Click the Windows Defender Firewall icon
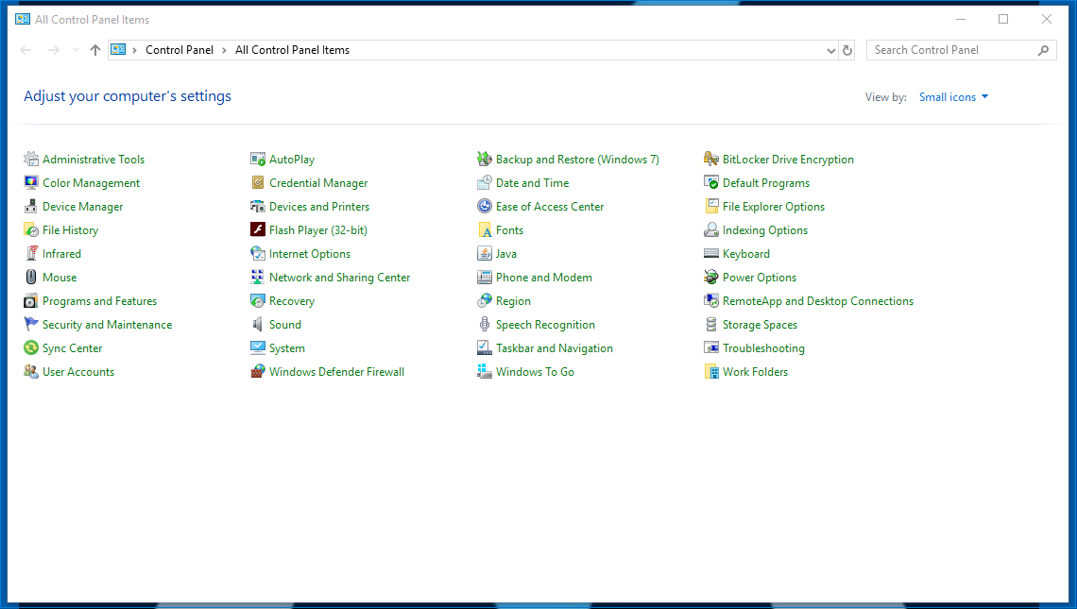The width and height of the screenshot is (1077, 609). coord(258,371)
